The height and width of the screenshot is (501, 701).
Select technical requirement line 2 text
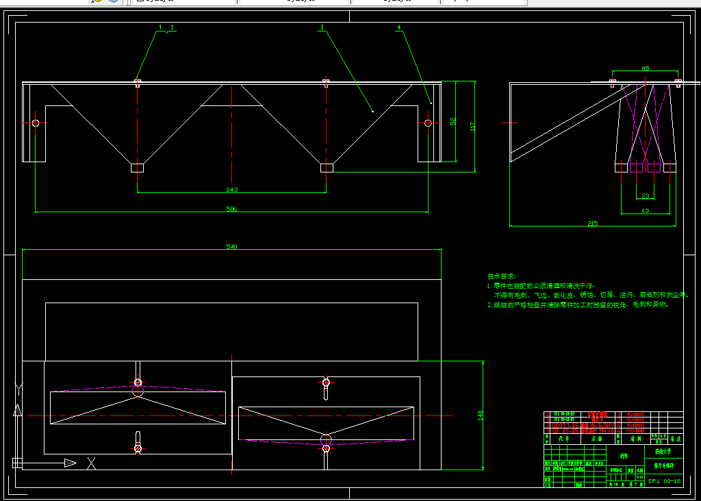pos(578,305)
